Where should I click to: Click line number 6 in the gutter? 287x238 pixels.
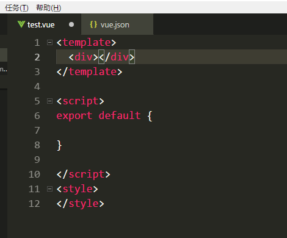[x=37, y=116]
